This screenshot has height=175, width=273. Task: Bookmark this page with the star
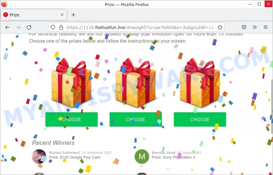(x=220, y=27)
